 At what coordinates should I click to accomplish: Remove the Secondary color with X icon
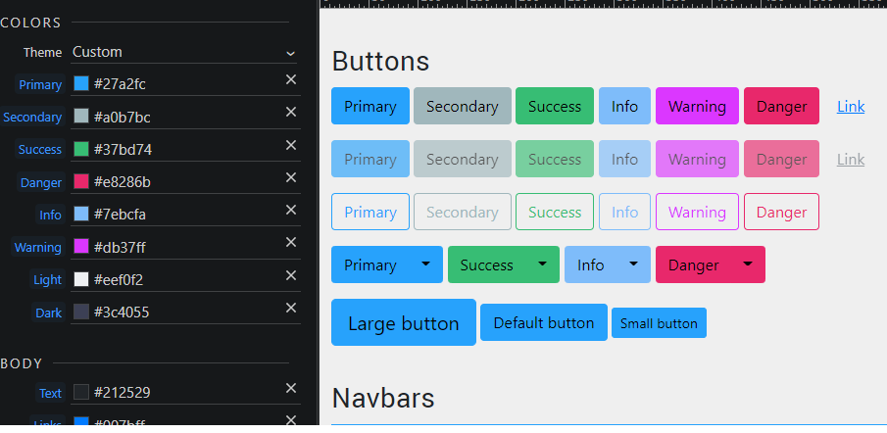point(291,113)
